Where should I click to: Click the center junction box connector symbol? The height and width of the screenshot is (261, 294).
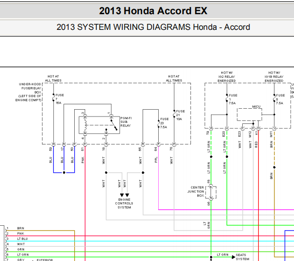(211, 192)
